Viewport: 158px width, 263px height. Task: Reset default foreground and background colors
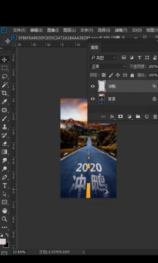point(1,235)
